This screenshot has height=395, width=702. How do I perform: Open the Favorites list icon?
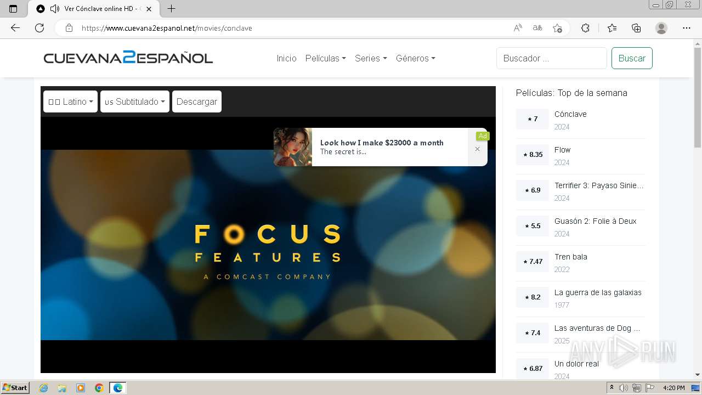pos(612,28)
